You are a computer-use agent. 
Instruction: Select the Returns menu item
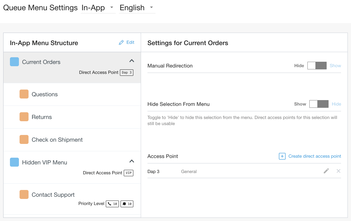tap(42, 117)
